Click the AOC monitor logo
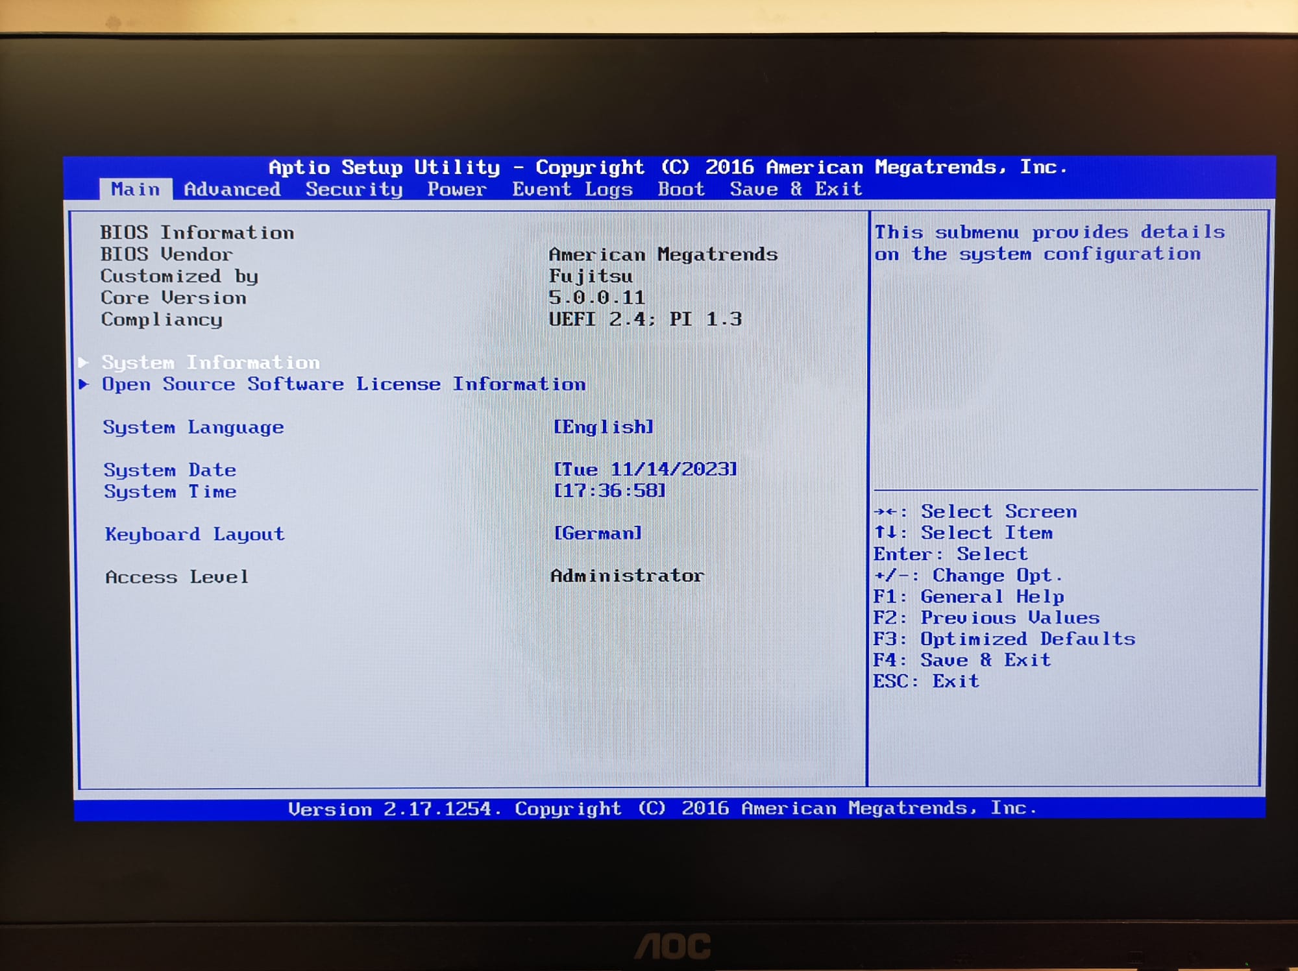 673,946
